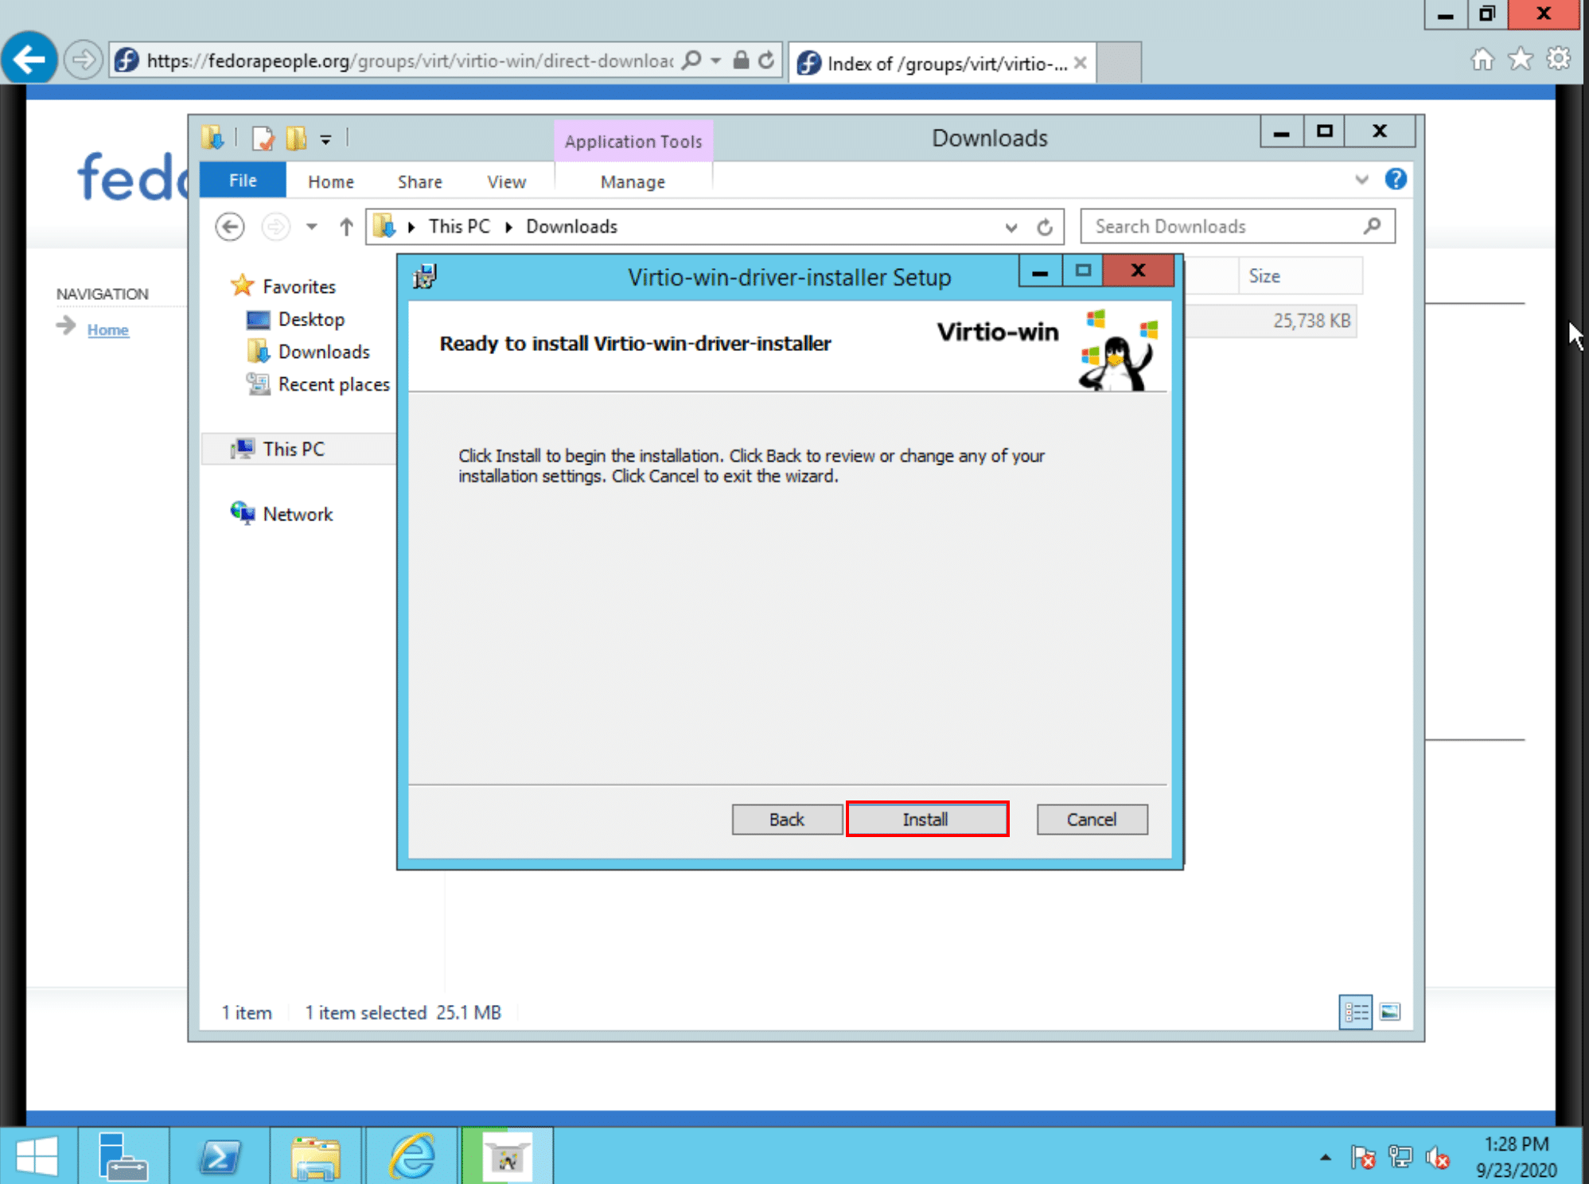Expand the breadcrumb root arrow before This PC

411,228
